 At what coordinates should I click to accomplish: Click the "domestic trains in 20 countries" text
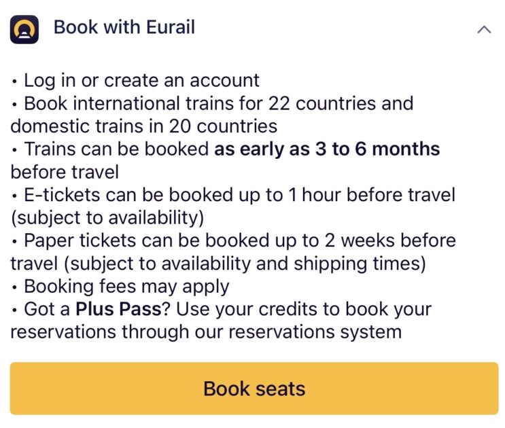[143, 126]
